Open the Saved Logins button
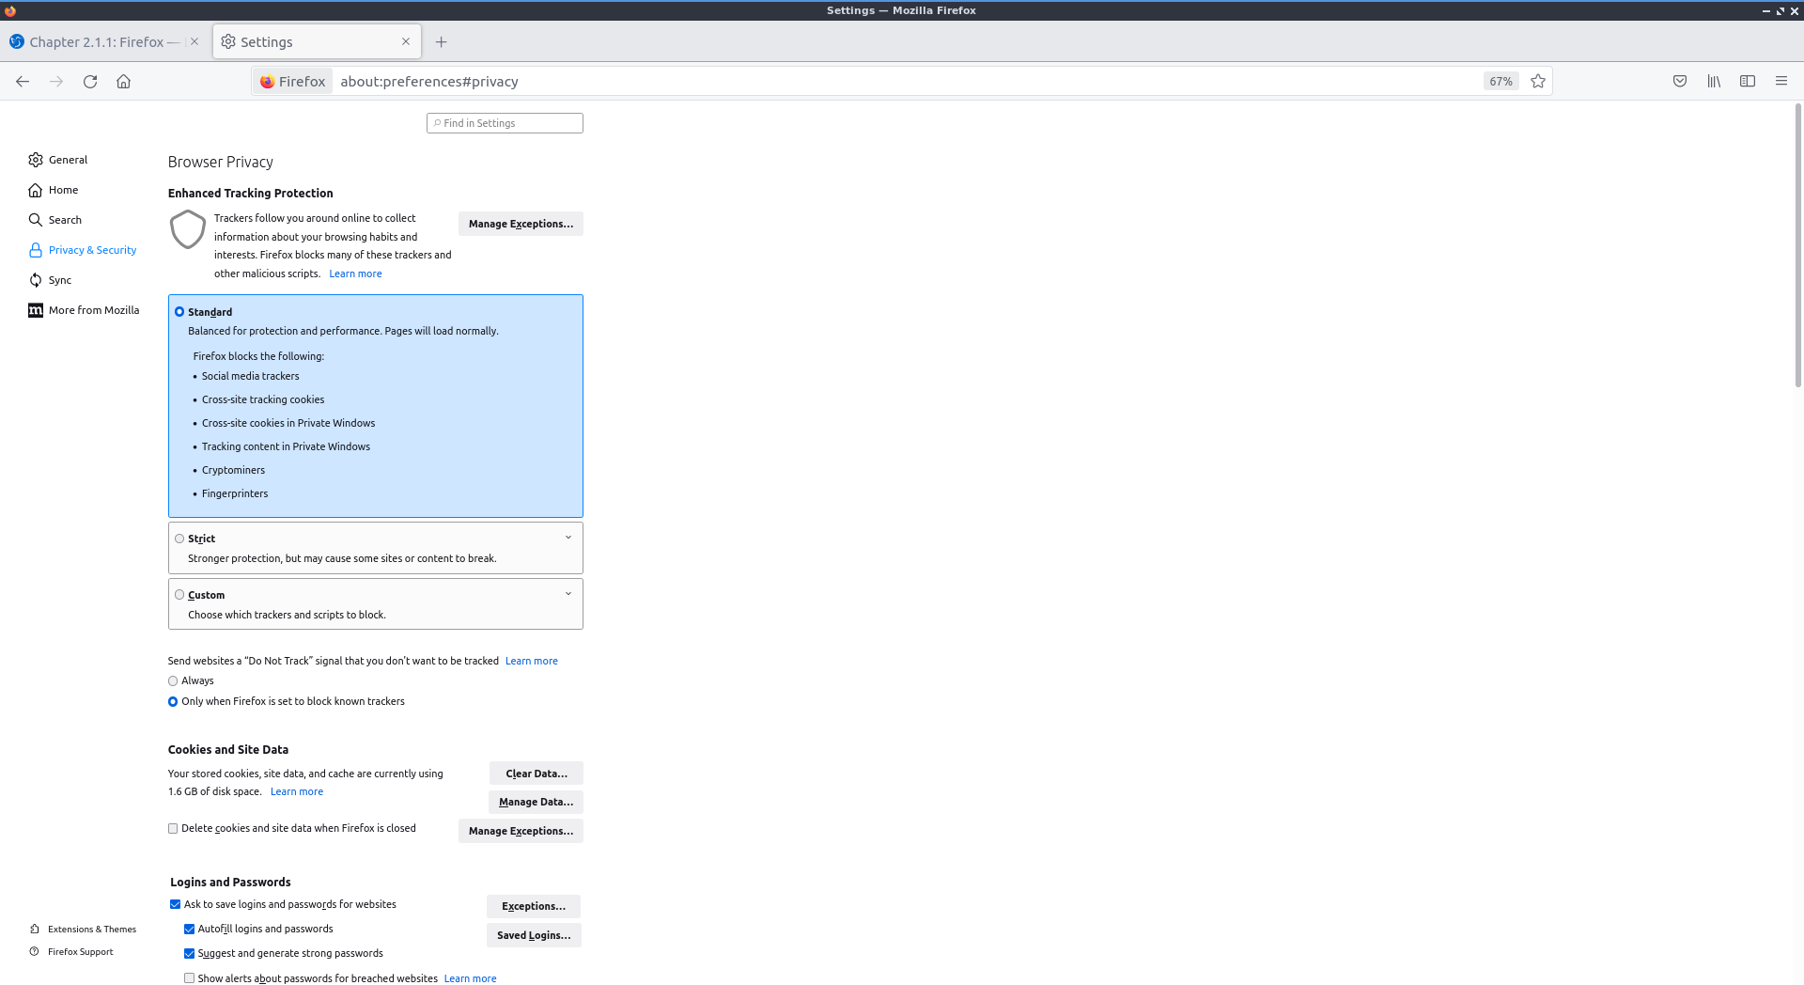 point(534,935)
